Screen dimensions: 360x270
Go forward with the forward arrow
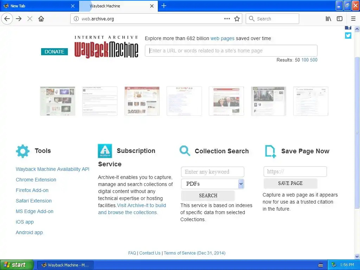19,19
